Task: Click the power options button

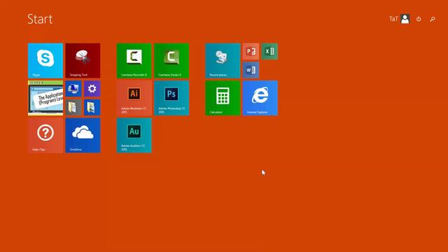Action: coord(419,19)
